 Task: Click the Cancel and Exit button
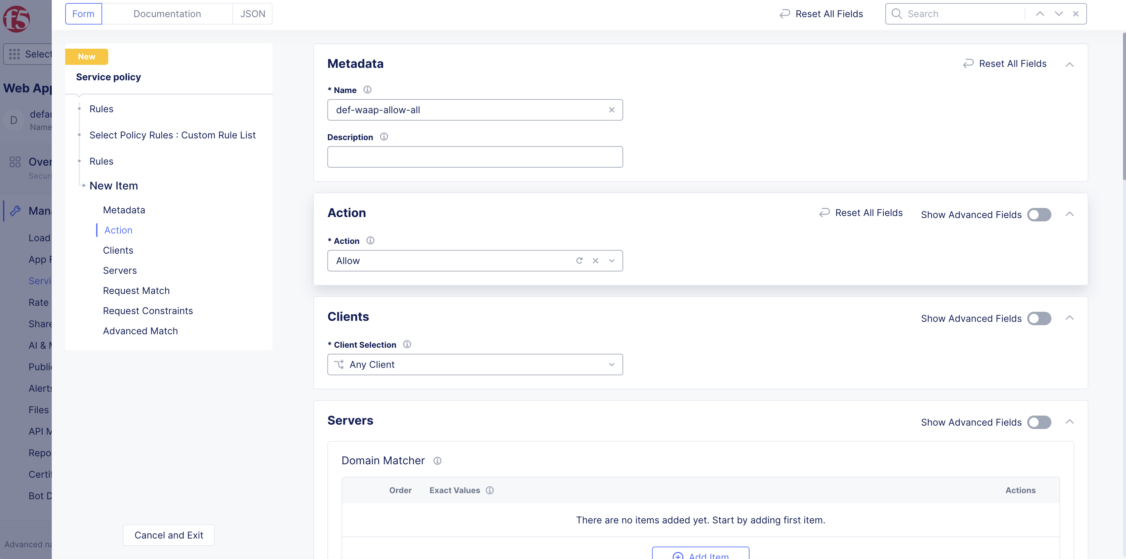coord(168,535)
